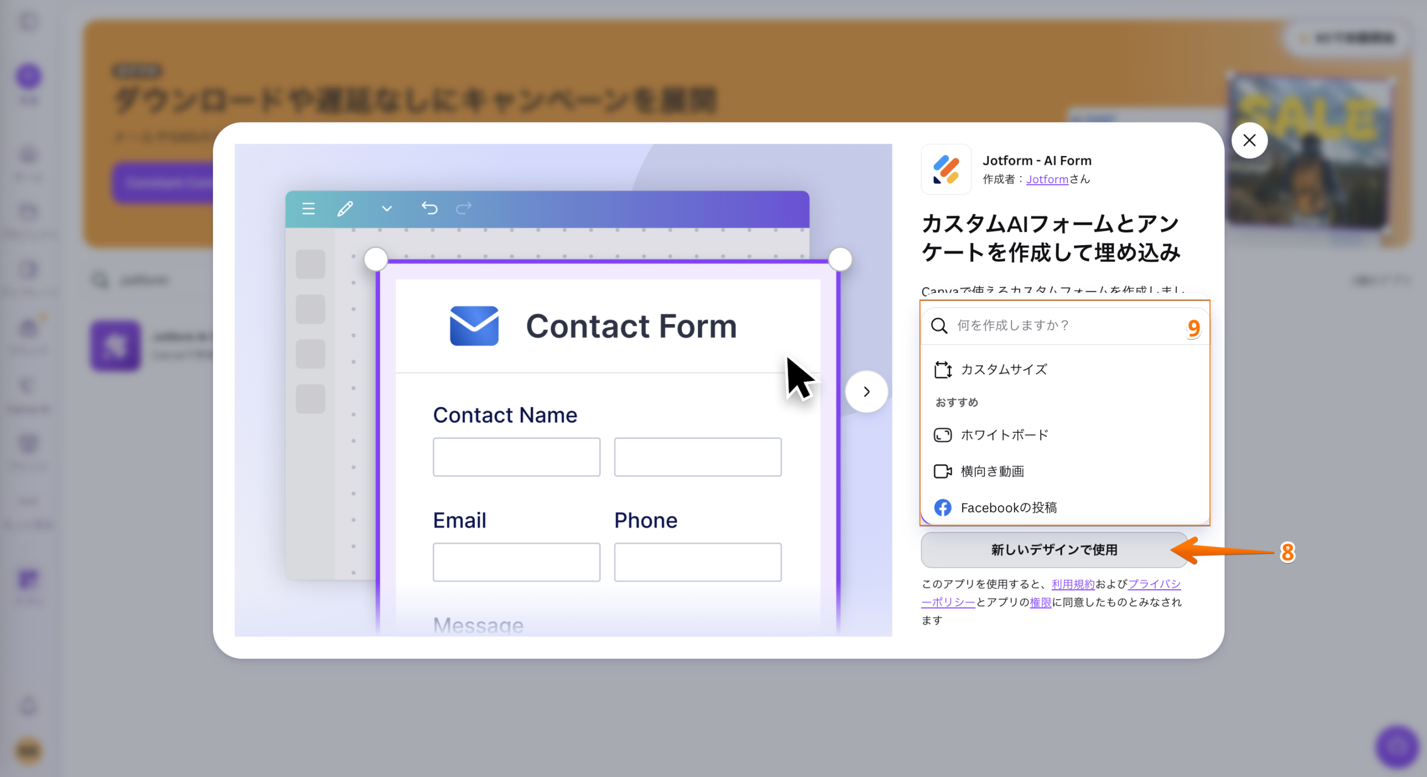Click the purple Jotform app tile in background
This screenshot has height=777, width=1427.
[115, 346]
